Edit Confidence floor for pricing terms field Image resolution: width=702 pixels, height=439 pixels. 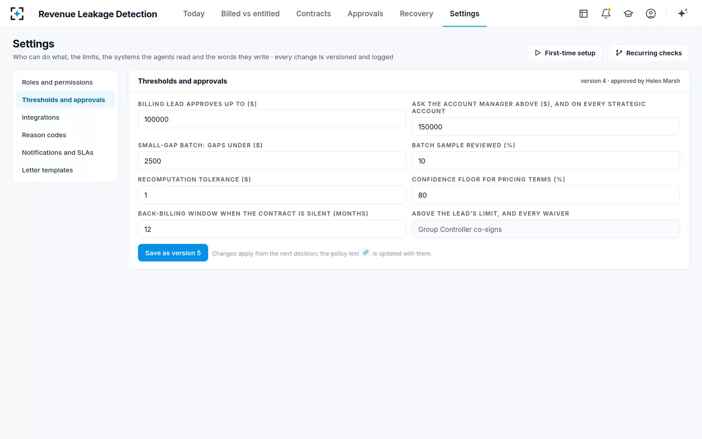tap(546, 195)
